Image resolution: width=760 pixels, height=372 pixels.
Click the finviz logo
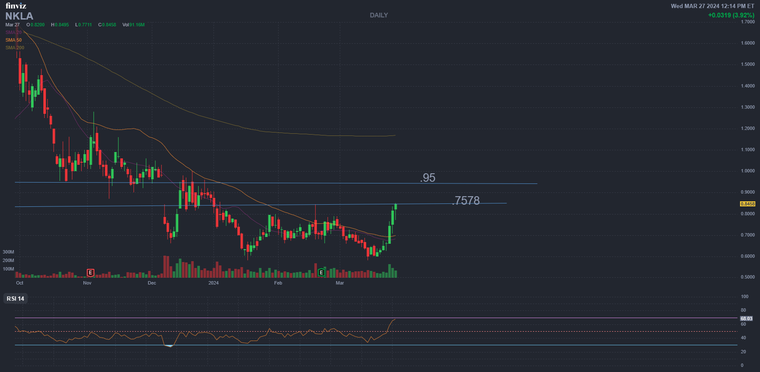tap(16, 6)
